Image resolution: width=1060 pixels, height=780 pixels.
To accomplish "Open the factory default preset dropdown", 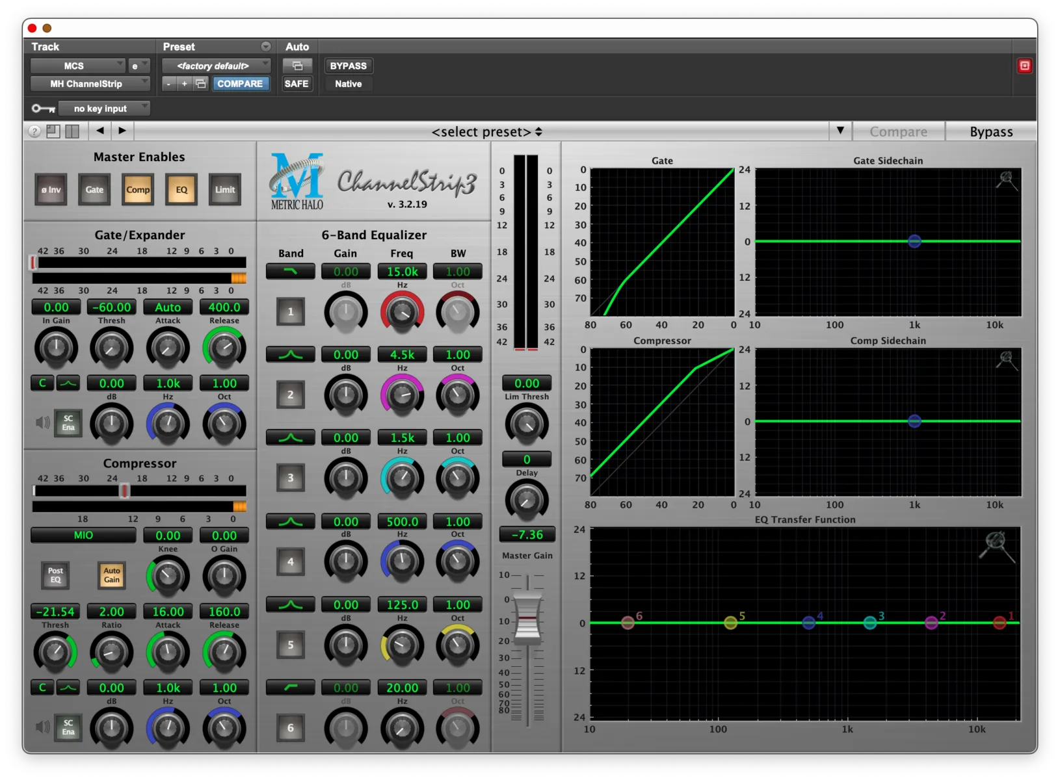I will (x=216, y=66).
